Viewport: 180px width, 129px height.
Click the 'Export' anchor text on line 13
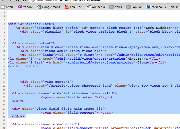(135, 59)
